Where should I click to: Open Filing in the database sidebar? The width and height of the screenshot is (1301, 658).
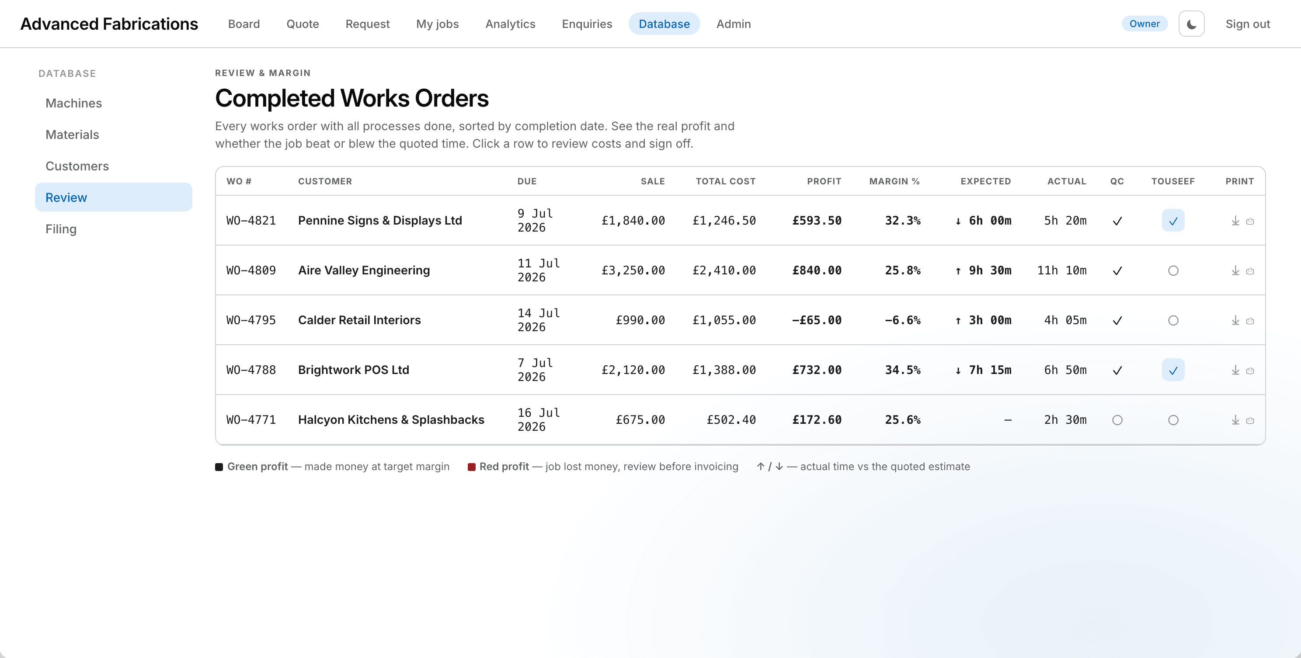point(114,229)
